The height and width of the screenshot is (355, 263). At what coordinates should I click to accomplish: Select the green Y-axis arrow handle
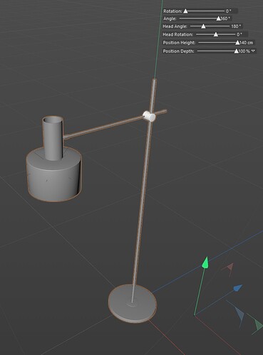coord(205,263)
